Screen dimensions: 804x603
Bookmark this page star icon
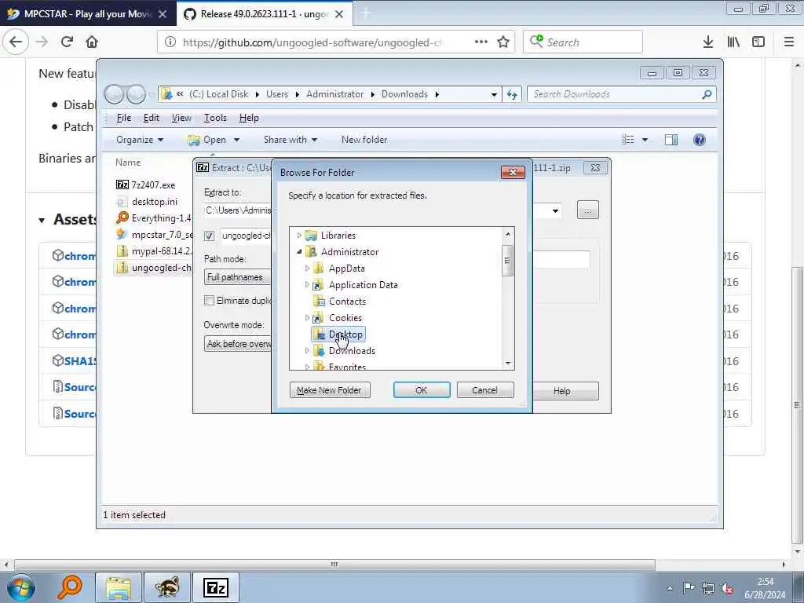(x=503, y=42)
